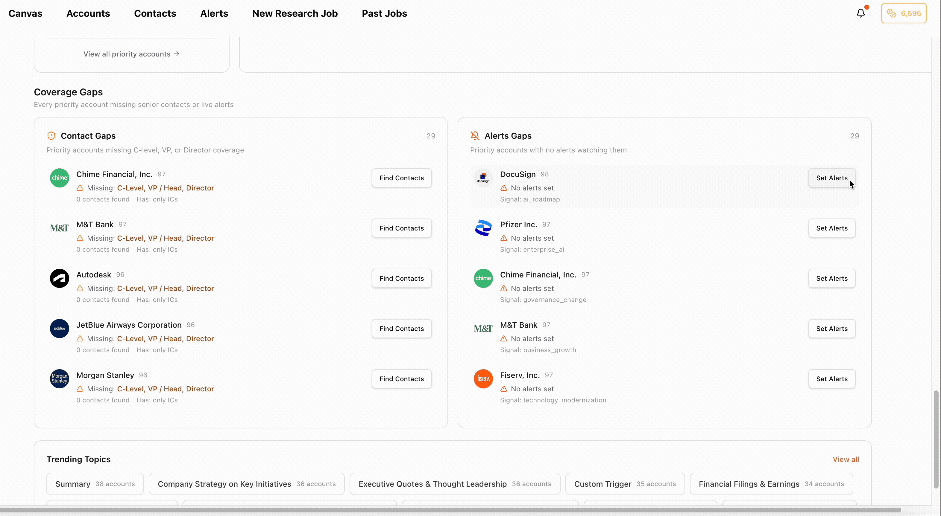This screenshot has height=516, width=941.
Task: Click the Autodesk account name
Action: coord(93,275)
